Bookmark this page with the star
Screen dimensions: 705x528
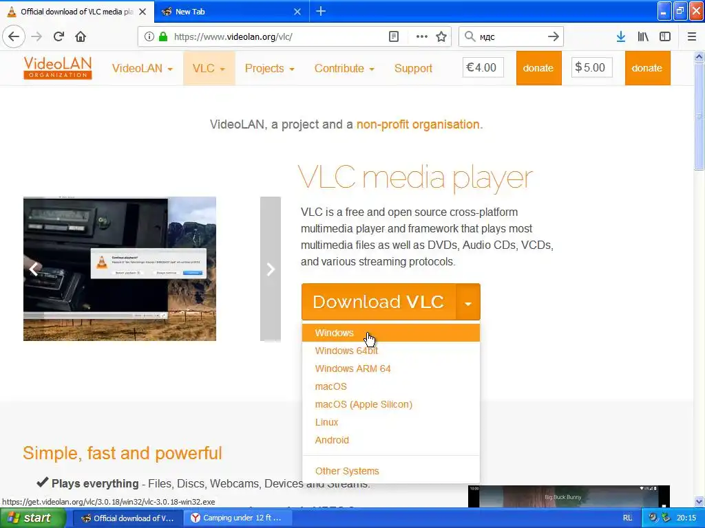(x=441, y=36)
